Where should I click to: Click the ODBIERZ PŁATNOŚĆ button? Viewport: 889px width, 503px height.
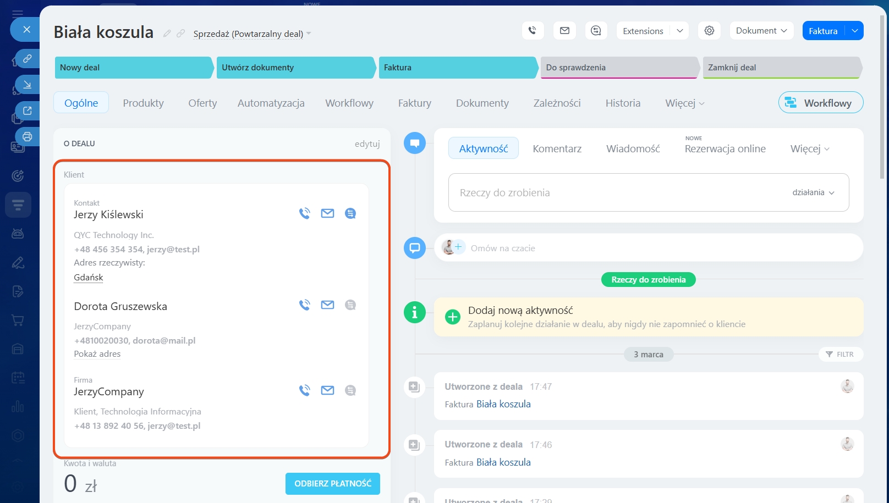pos(333,484)
